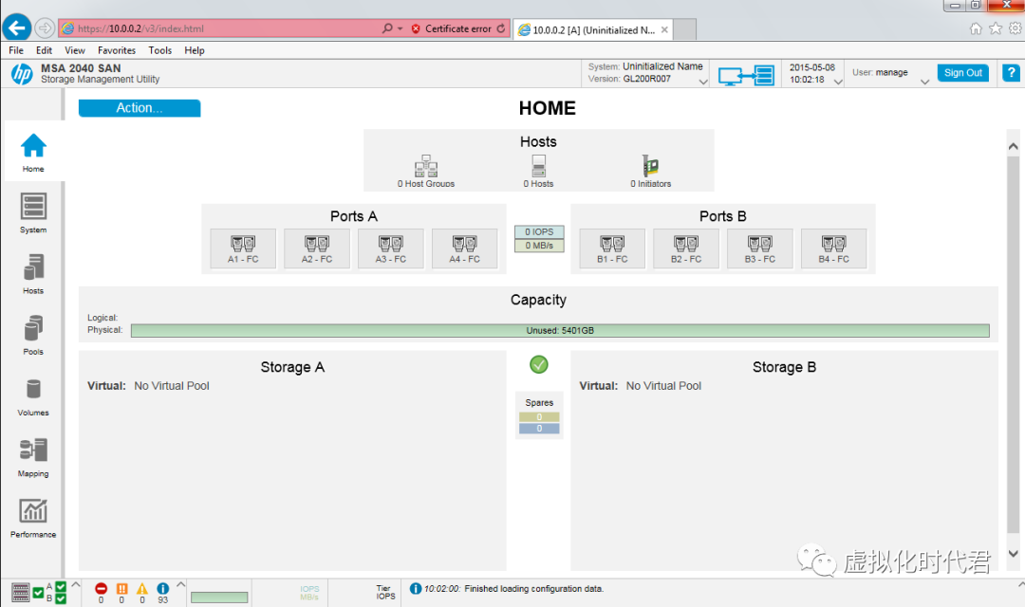Click the HP logo icon
The width and height of the screenshot is (1025, 607).
[x=22, y=74]
